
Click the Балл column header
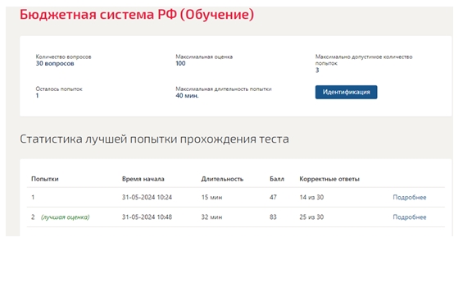click(277, 179)
